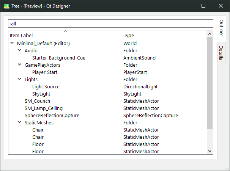Select the SkyLight tree item
The width and height of the screenshot is (230, 171).
41,94
